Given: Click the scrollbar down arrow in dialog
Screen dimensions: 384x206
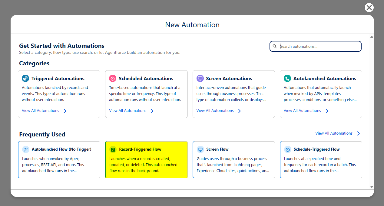Looking at the screenshot, I should 372,187.
